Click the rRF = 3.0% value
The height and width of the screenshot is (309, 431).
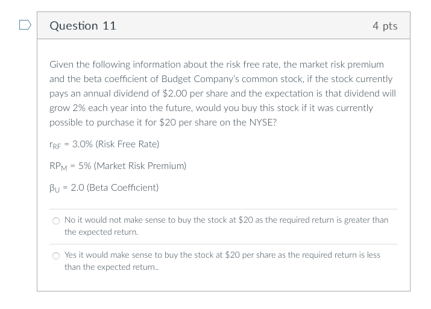click(71, 144)
